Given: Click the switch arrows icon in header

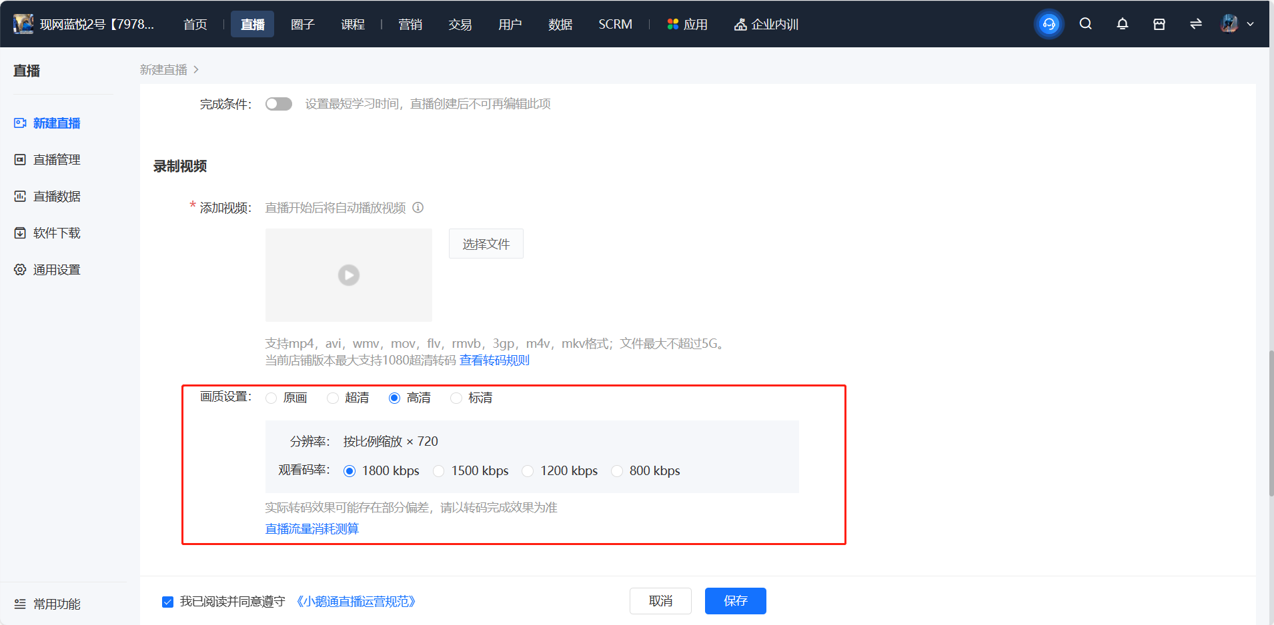Looking at the screenshot, I should [x=1196, y=24].
